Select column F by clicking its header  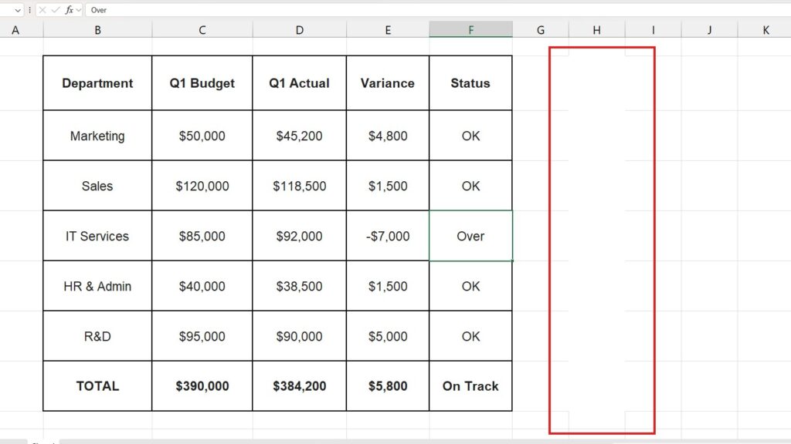(471, 29)
